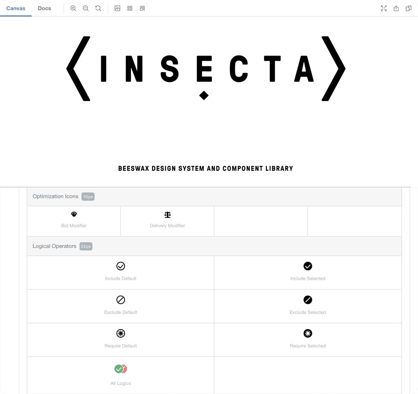Click the Exclude Default slashed circle icon

tap(121, 300)
